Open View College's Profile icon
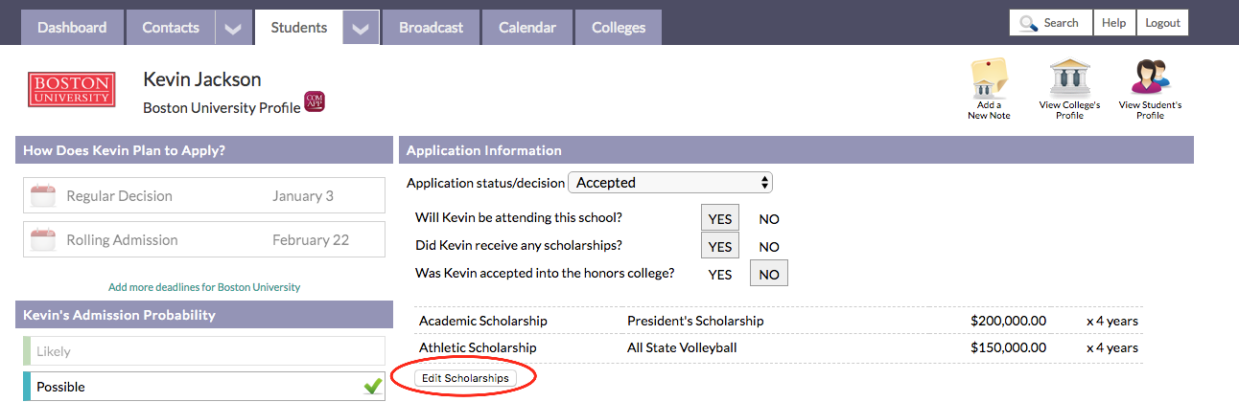This screenshot has height=402, width=1239. click(1069, 78)
